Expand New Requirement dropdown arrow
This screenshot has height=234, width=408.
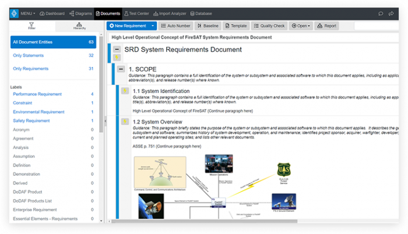click(x=153, y=26)
